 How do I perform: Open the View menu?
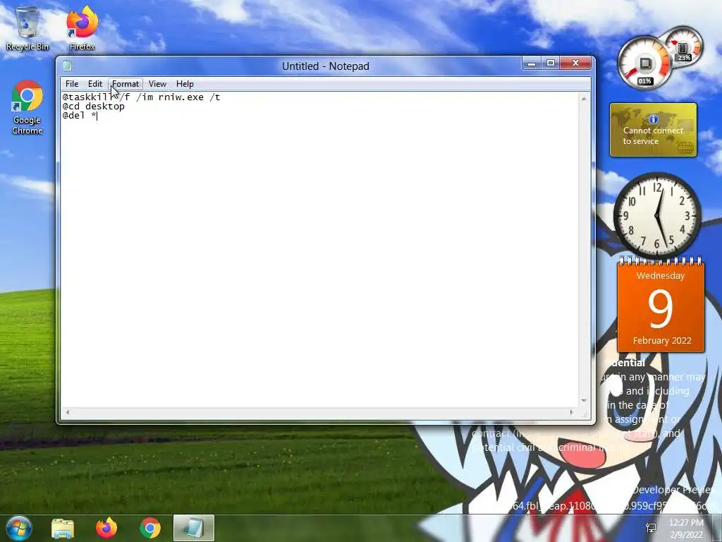tap(157, 84)
